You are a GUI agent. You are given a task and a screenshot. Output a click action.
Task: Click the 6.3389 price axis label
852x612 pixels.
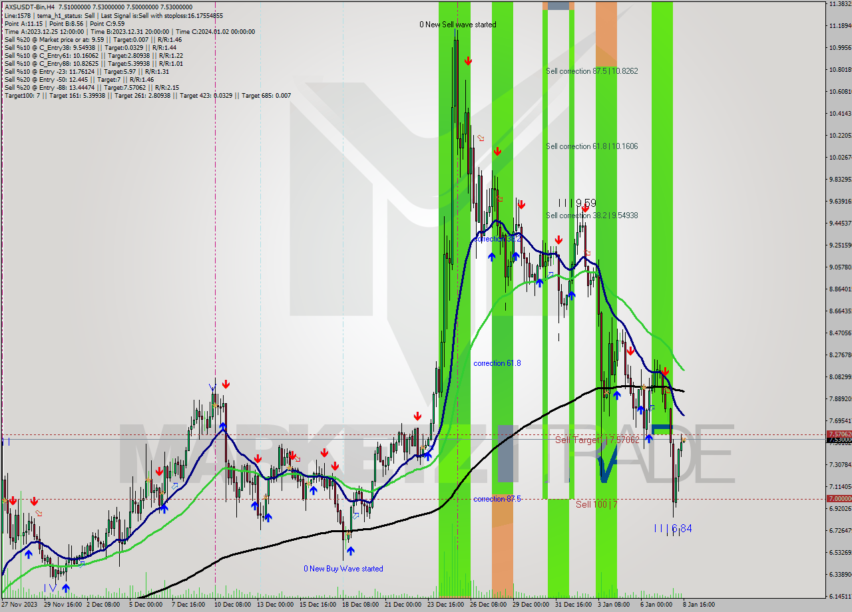(x=840, y=574)
